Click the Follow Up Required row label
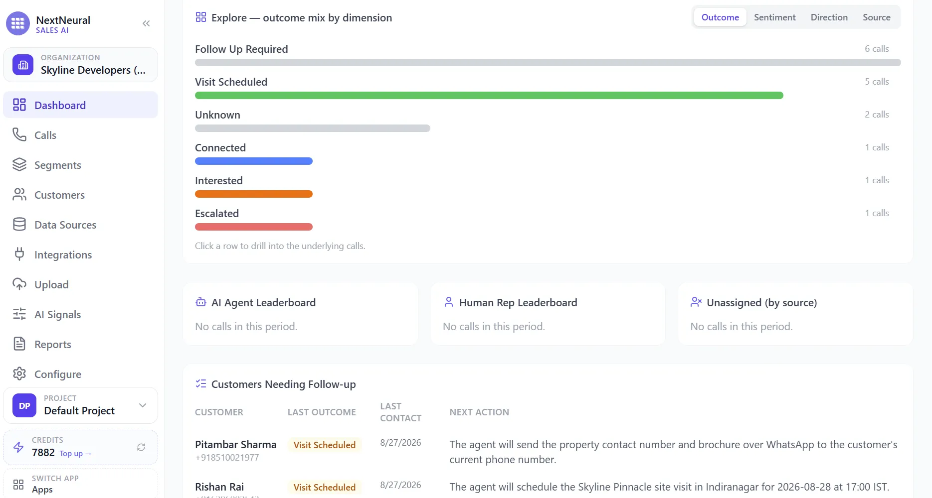 pyautogui.click(x=241, y=49)
